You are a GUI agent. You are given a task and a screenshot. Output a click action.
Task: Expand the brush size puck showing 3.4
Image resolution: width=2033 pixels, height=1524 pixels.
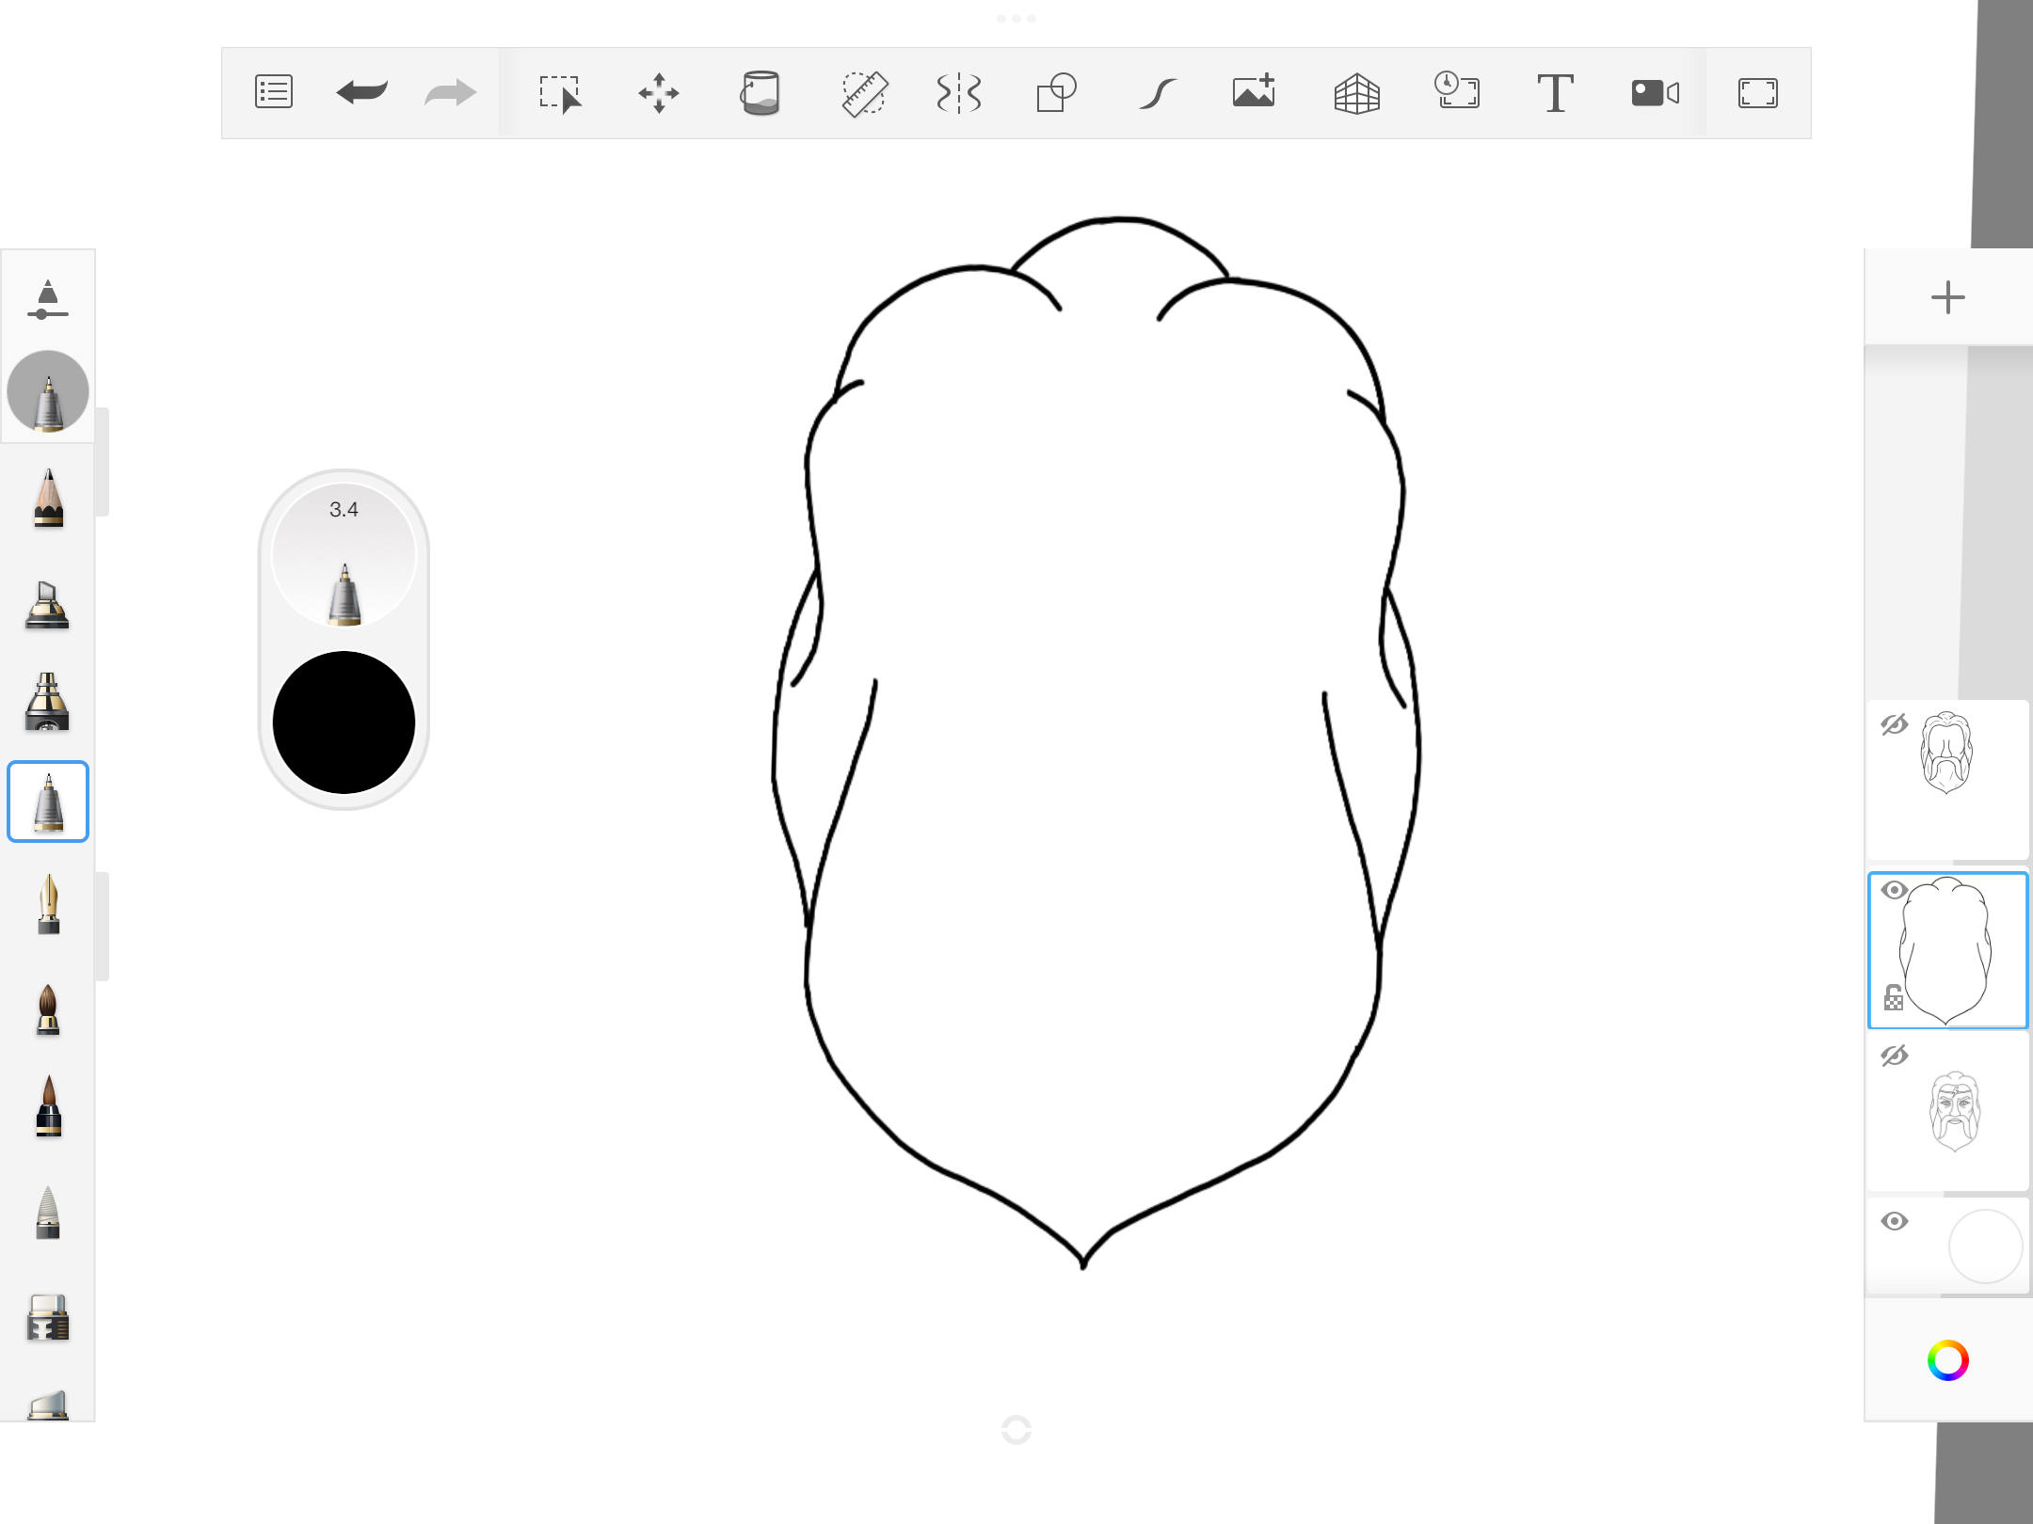344,555
